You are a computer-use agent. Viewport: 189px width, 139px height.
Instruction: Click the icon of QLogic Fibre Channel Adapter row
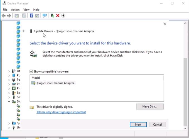pyautogui.click(x=33, y=83)
